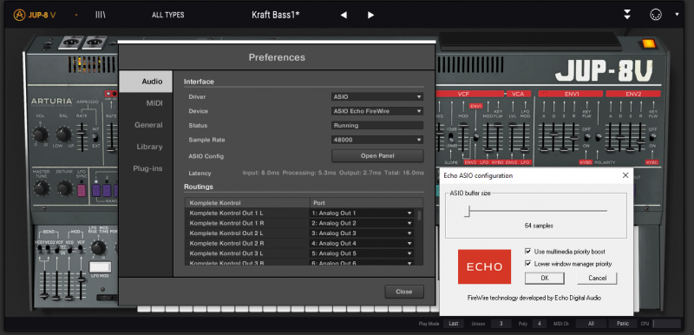The width and height of the screenshot is (694, 335).
Task: Go to previous preset with left arrow
Action: click(343, 15)
